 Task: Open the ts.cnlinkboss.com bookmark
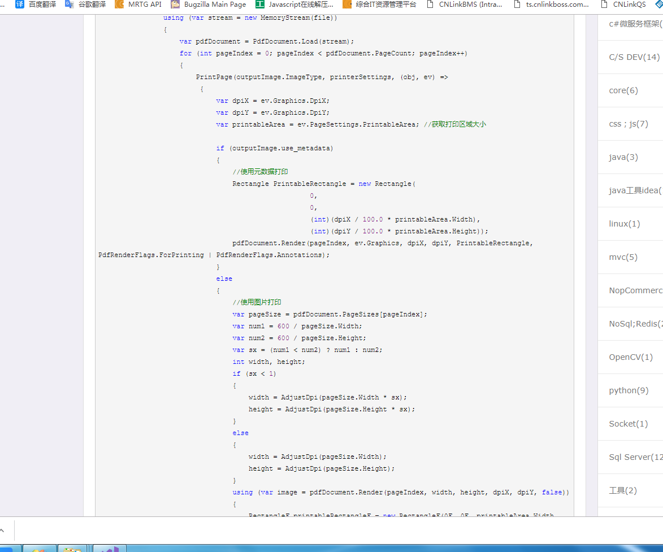pos(551,5)
